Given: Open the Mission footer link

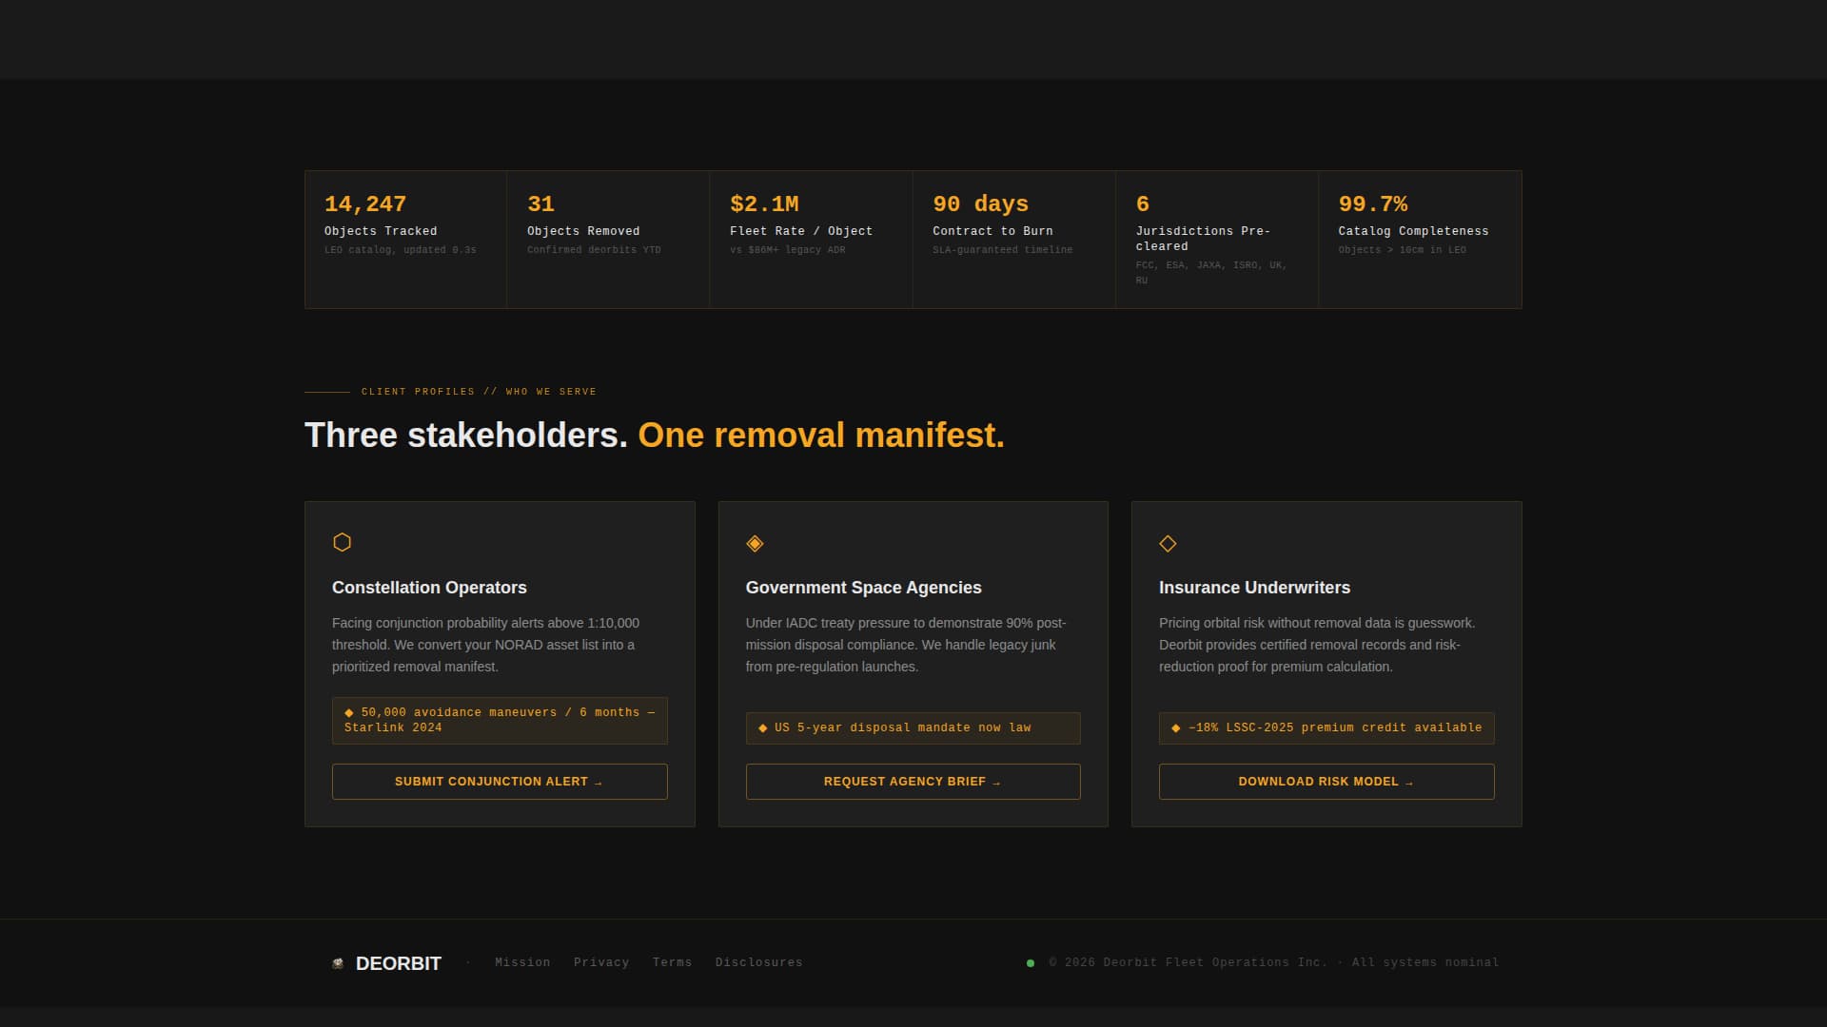Looking at the screenshot, I should tap(522, 962).
